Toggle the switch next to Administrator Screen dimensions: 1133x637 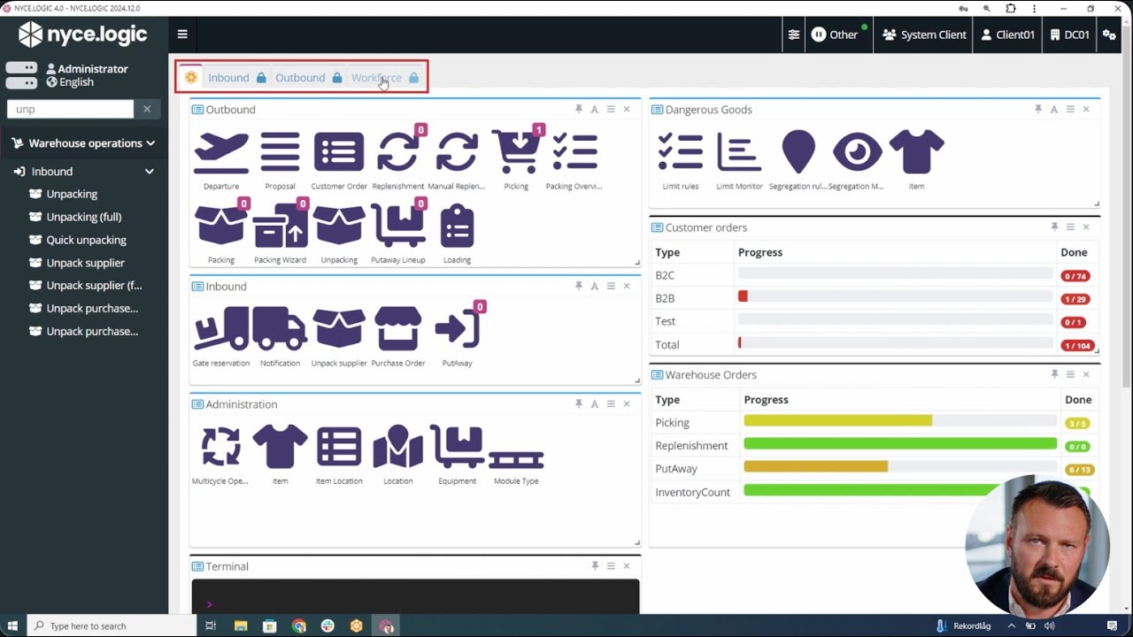pyautogui.click(x=21, y=68)
